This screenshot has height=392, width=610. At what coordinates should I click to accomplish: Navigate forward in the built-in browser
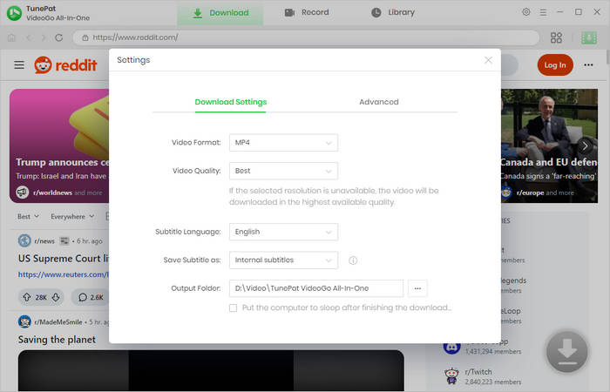[44, 37]
